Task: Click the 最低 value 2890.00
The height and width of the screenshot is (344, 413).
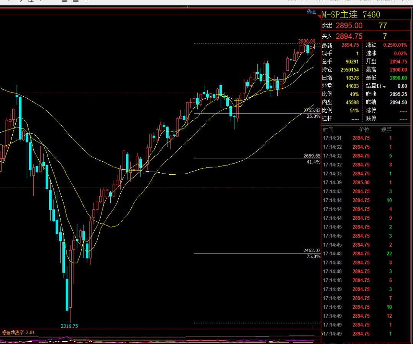Action: pos(398,78)
